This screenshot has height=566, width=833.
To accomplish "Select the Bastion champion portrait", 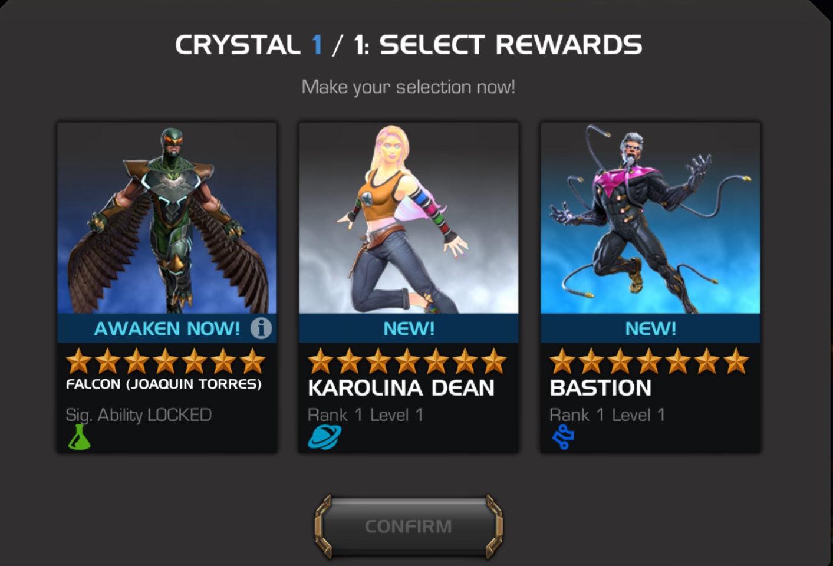I will click(x=650, y=218).
